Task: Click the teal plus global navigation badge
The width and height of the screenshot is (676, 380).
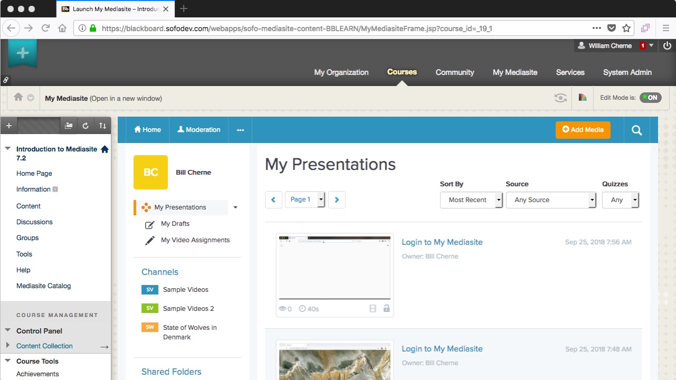Action: (x=22, y=53)
